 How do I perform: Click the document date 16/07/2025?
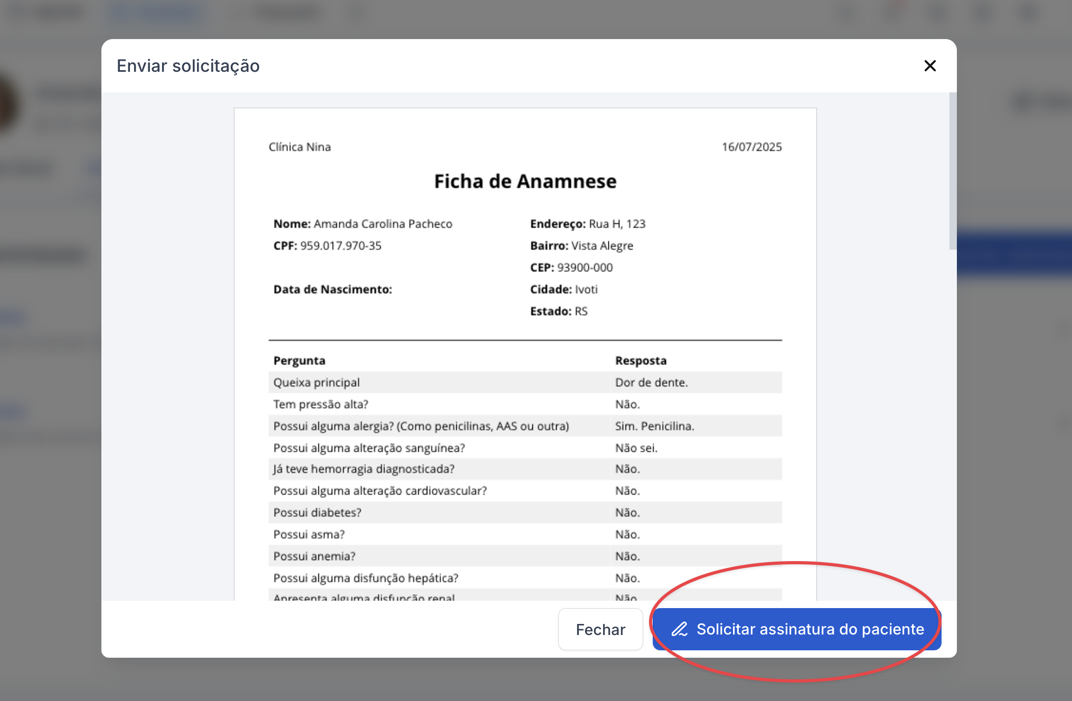[751, 147]
